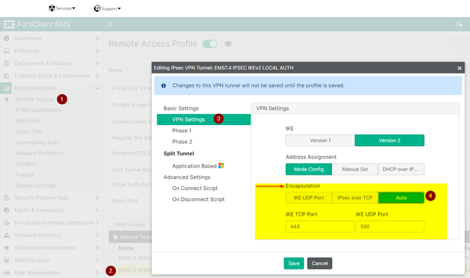The image size is (470, 278).
Task: Click the info icon in the notice banner
Action: coord(164,85)
